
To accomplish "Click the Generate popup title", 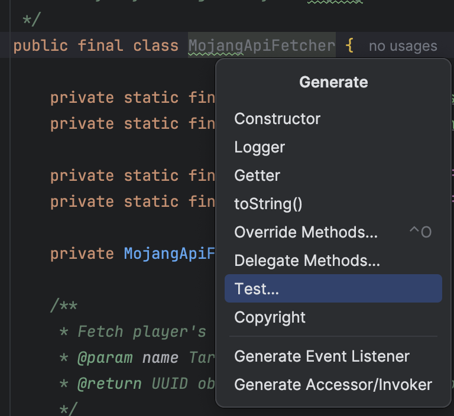I will tap(333, 82).
